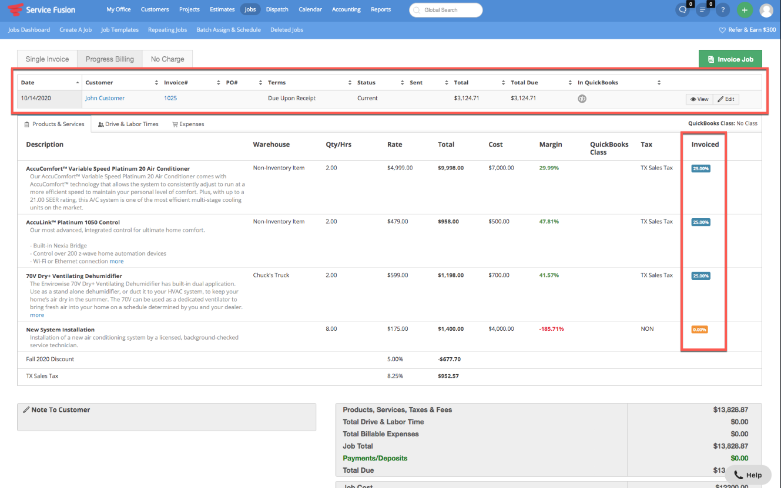Sort invoices by Total column
781x488 pixels.
coord(479,83)
